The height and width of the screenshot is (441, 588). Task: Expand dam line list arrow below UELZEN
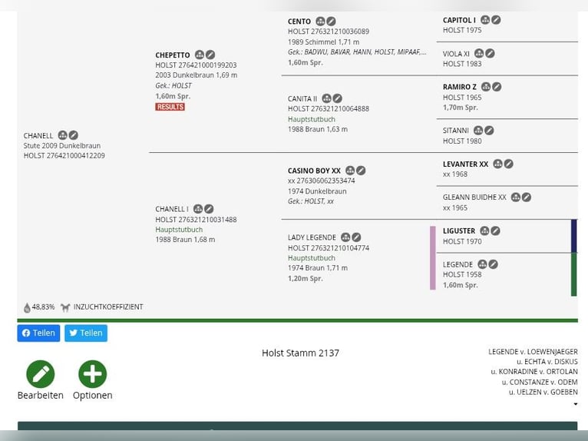click(x=575, y=404)
